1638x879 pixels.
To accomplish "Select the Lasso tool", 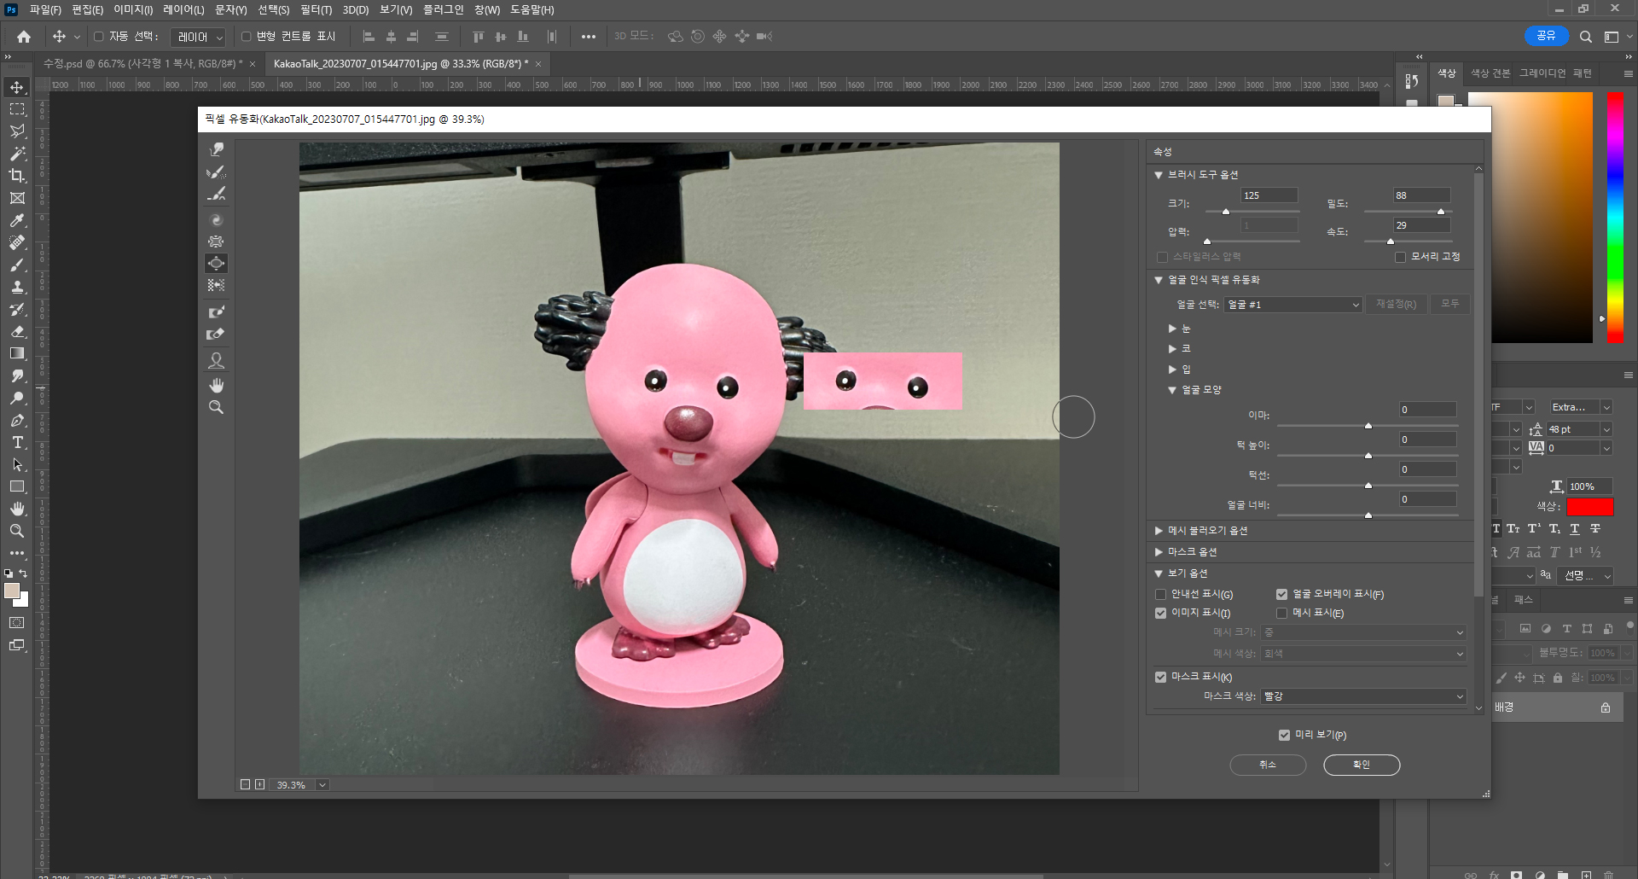I will pos(17,131).
